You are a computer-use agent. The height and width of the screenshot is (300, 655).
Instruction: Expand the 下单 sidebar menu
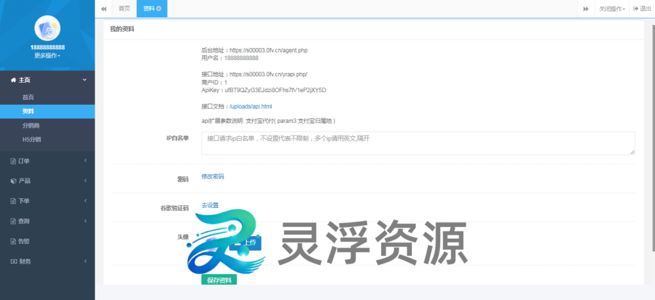click(x=47, y=201)
